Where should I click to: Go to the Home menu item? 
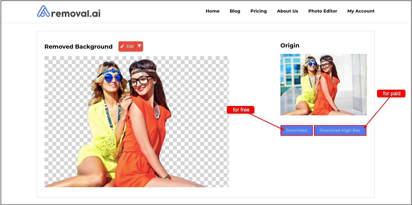click(213, 11)
